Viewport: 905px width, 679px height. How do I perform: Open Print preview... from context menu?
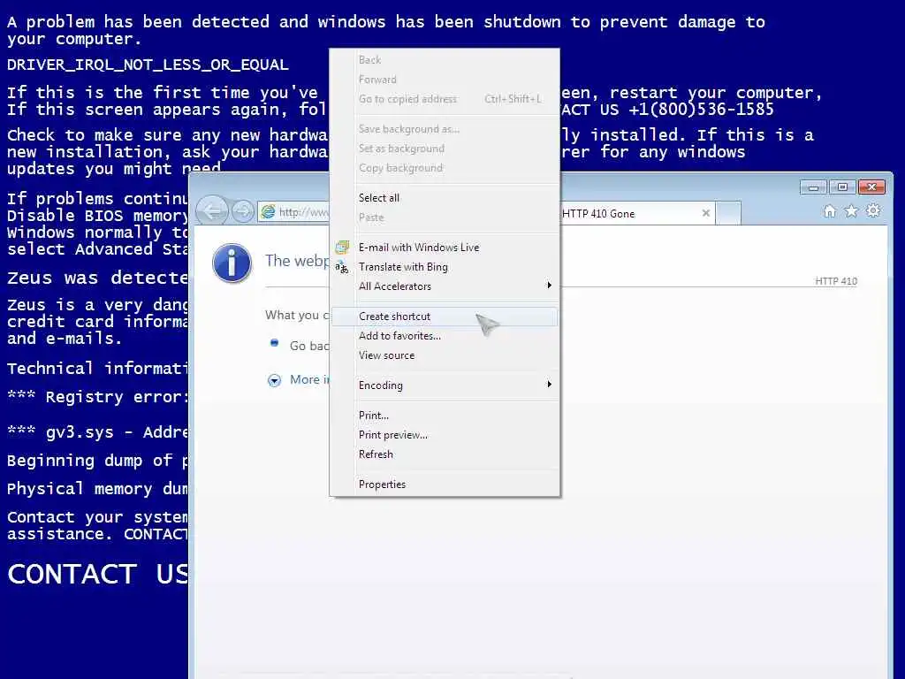[445, 435]
